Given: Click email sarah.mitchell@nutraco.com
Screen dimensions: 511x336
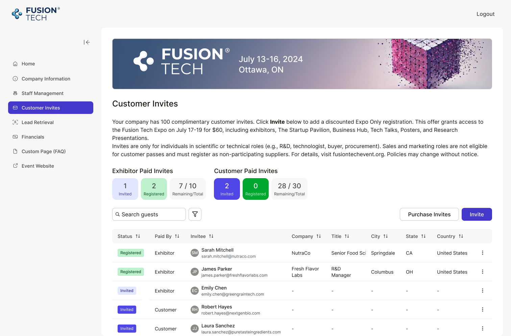Looking at the screenshot, I should click(x=228, y=257).
